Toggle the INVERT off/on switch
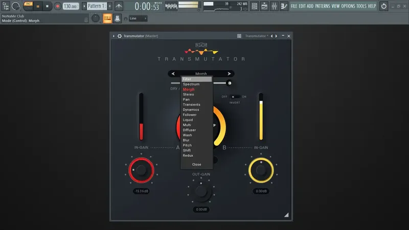The image size is (409, 230). pyautogui.click(x=235, y=97)
